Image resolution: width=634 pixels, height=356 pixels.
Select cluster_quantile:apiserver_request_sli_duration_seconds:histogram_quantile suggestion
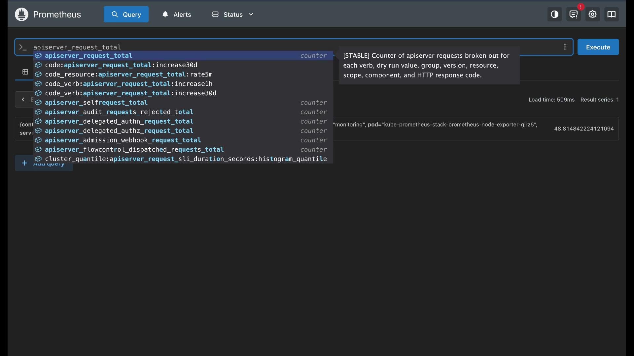(x=183, y=159)
